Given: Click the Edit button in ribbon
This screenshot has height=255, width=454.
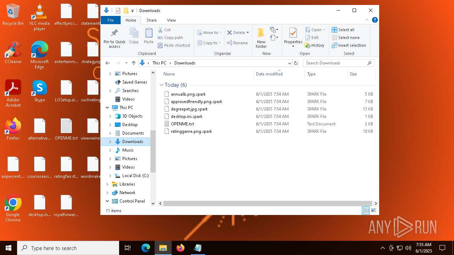Looking at the screenshot, I should tap(312, 38).
